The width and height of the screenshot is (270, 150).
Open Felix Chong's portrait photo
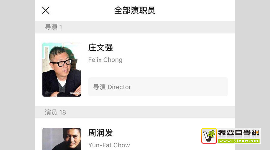click(61, 70)
